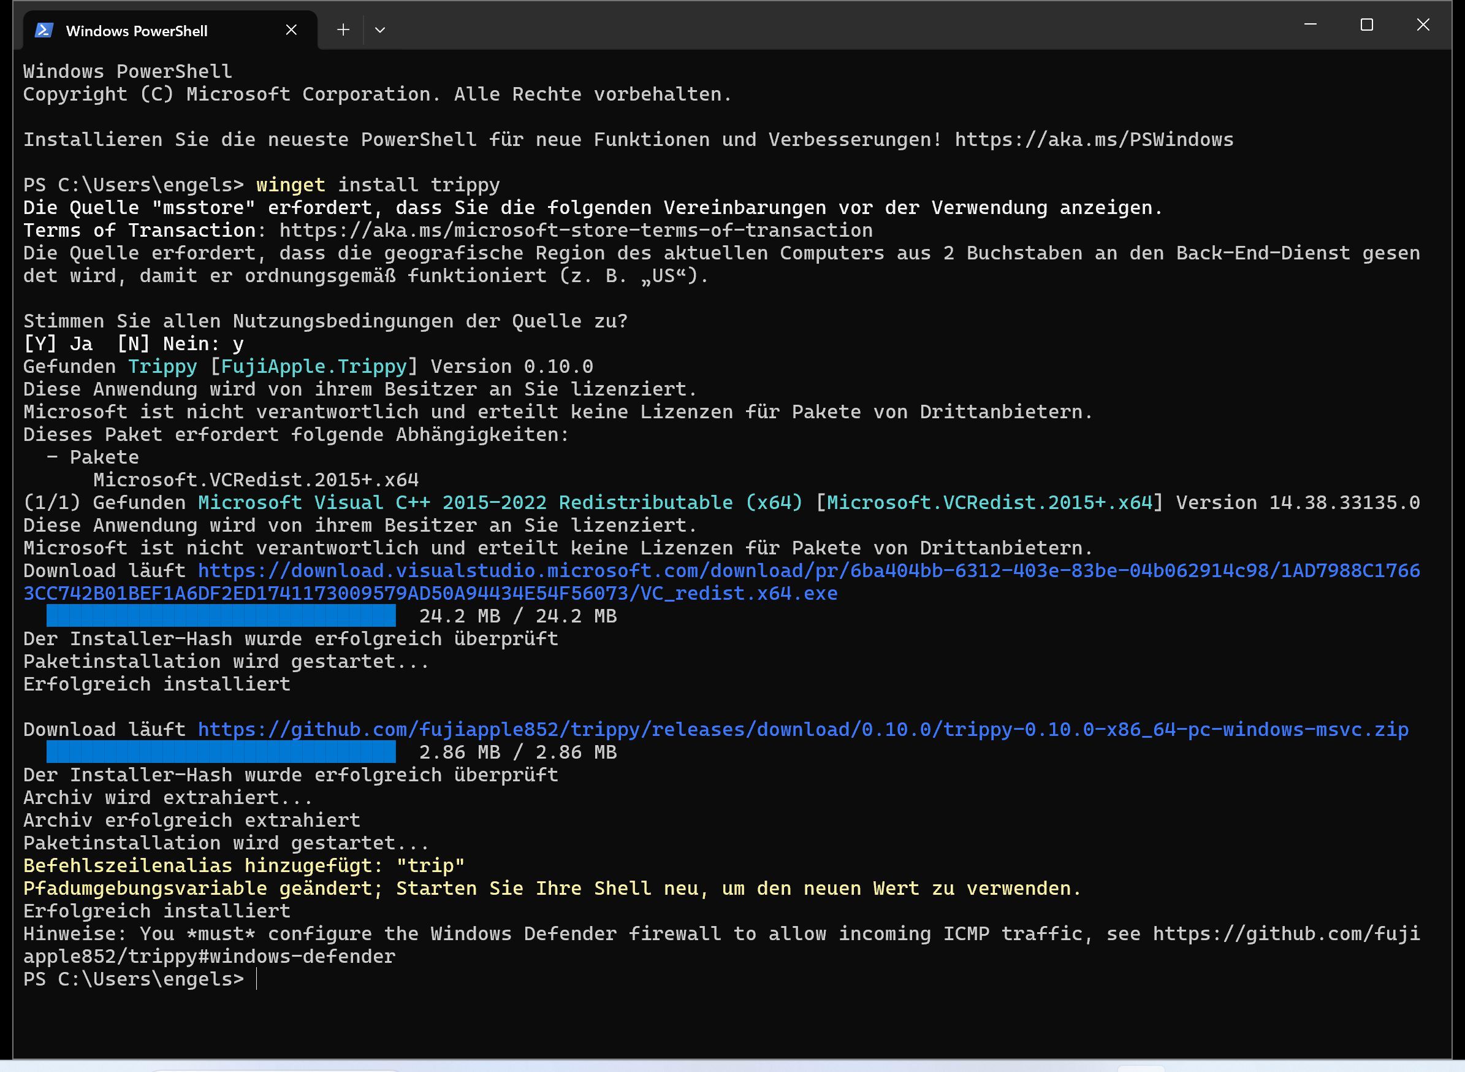Click the '[Y] Ja [N] Nein: y' line
1465x1072 pixels.
tap(134, 344)
